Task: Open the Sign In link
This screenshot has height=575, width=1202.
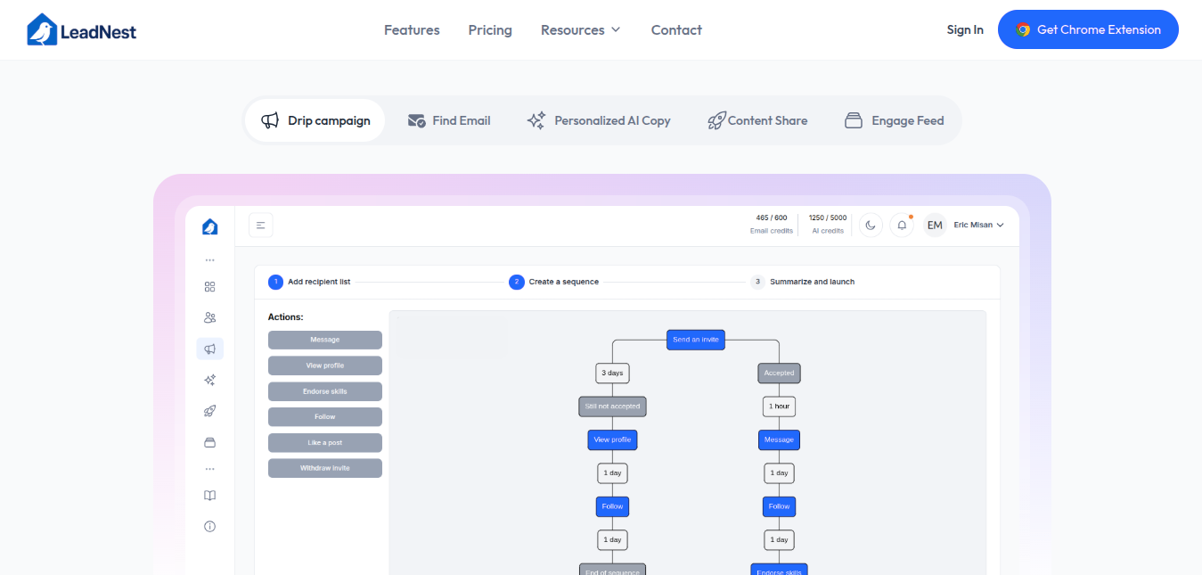Action: pos(965,29)
